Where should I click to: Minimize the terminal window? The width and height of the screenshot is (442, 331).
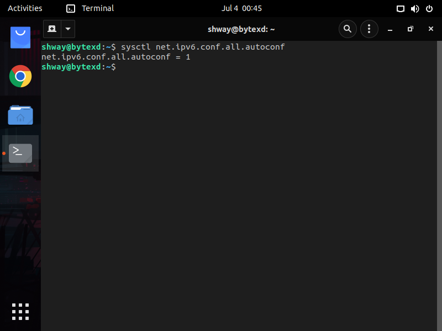point(390,29)
